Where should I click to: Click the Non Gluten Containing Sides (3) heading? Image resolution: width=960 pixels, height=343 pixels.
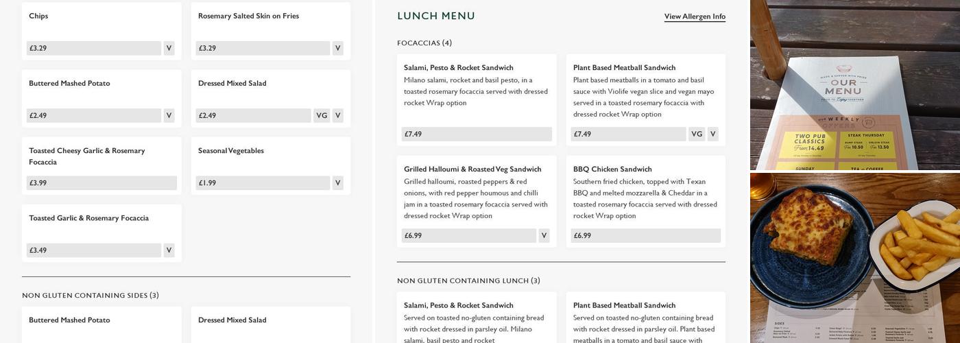(91, 296)
